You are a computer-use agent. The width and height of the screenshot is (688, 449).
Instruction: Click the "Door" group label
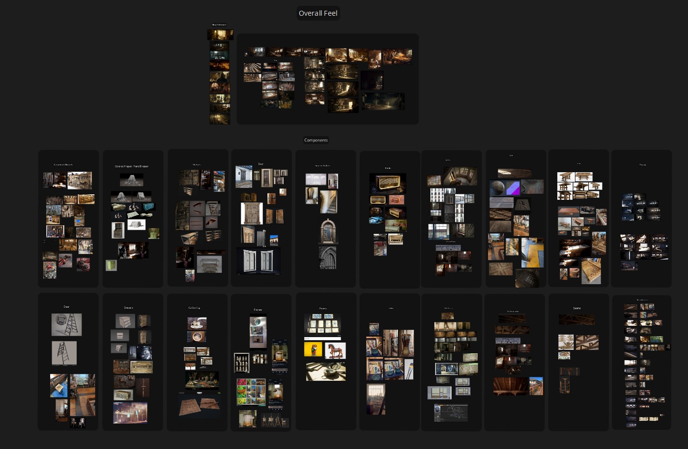(x=261, y=164)
